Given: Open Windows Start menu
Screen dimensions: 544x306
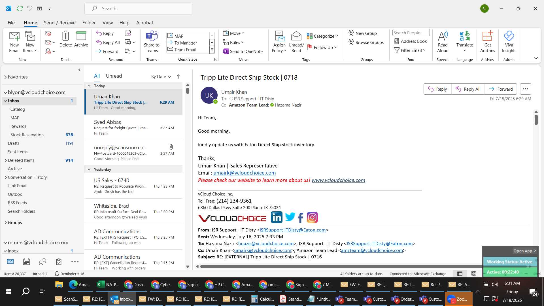Looking at the screenshot, I should tap(8, 291).
